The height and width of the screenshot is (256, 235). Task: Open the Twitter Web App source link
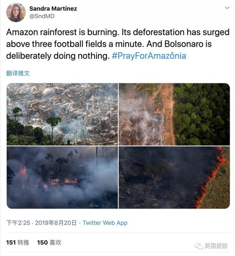pyautogui.click(x=105, y=223)
